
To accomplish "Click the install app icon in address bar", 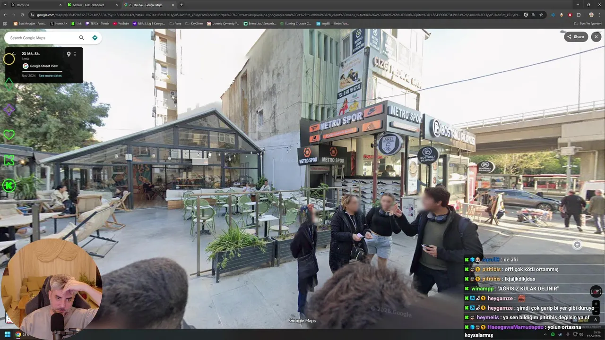I will click(526, 15).
